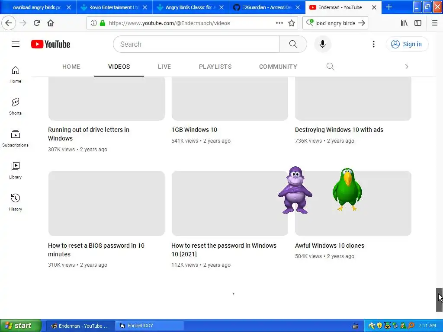Open the Windows start button
Viewport: 443px width, 332px height.
(x=20, y=326)
